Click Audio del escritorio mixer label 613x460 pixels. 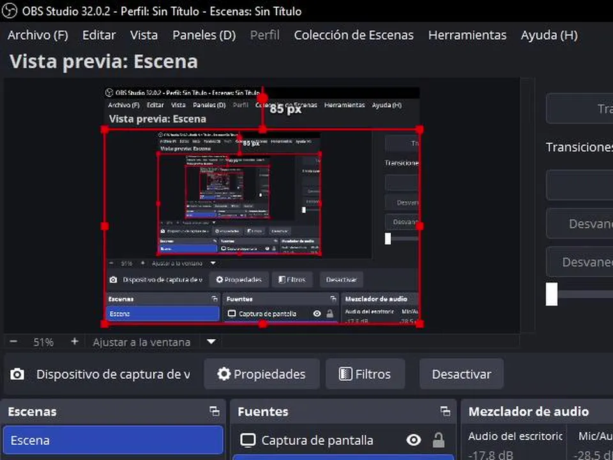(515, 436)
